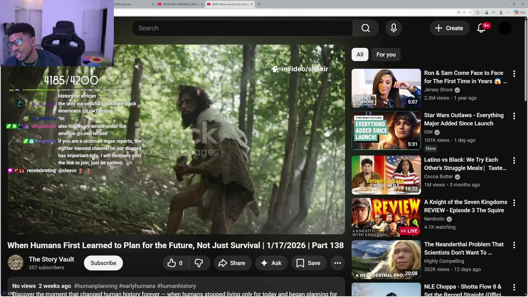Subscribe to The Story Vault

pyautogui.click(x=103, y=263)
